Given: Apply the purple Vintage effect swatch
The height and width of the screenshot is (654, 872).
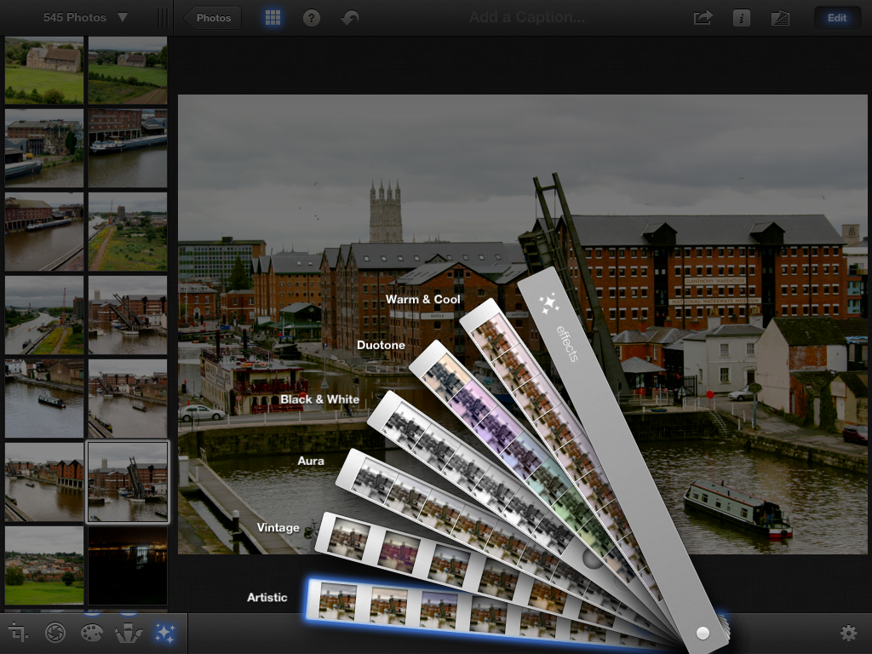Looking at the screenshot, I should pyautogui.click(x=399, y=552).
